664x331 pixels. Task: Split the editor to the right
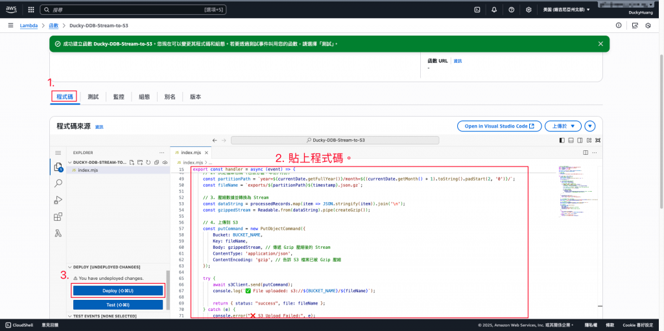click(x=586, y=152)
